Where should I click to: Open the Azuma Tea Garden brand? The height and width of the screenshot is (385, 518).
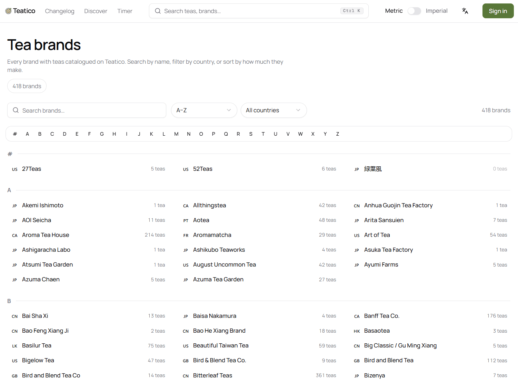coord(259,280)
